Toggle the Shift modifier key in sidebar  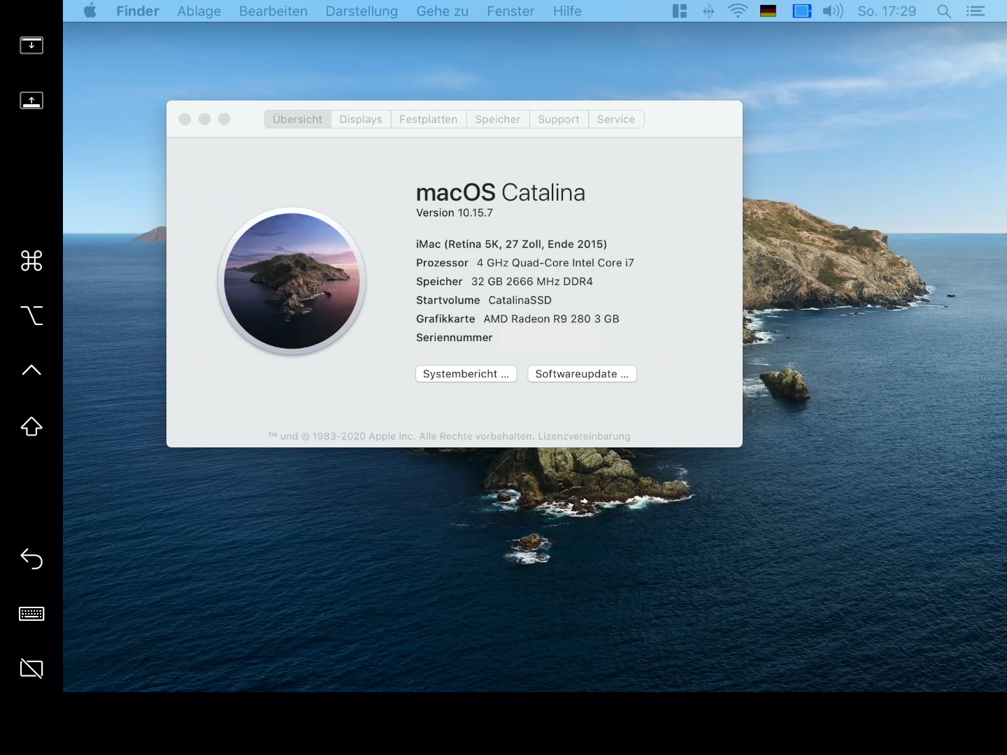(31, 426)
